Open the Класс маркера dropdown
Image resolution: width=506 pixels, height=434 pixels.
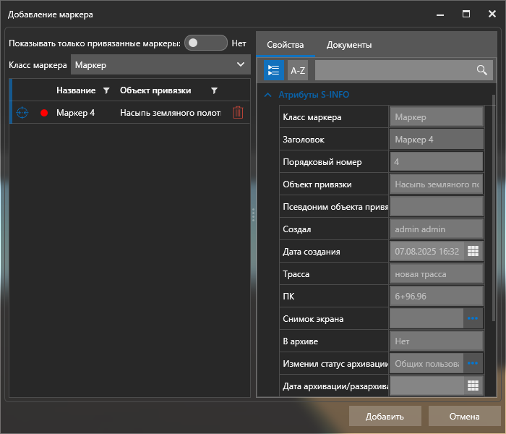click(160, 65)
